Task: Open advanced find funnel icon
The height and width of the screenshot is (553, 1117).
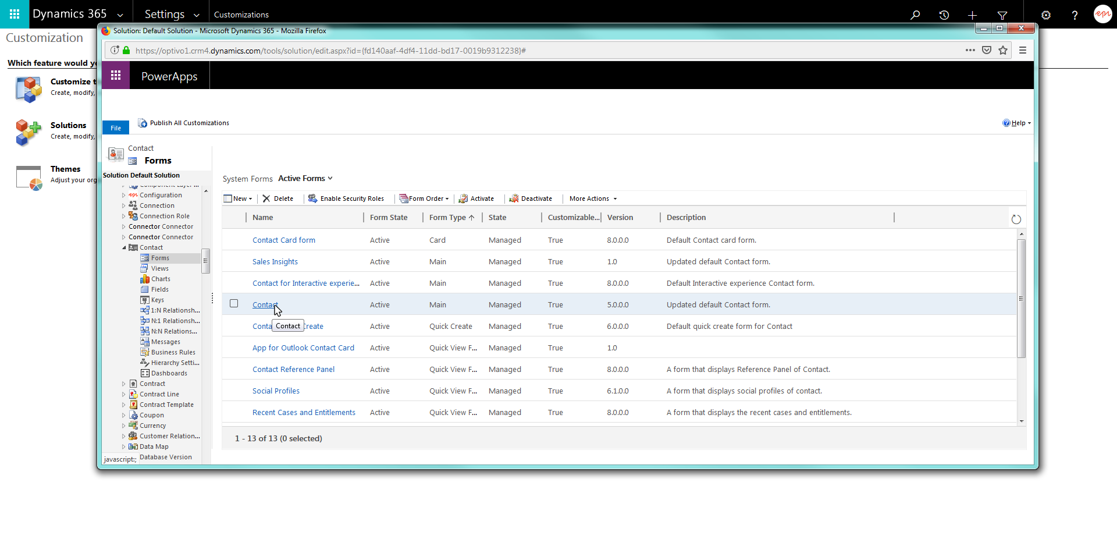Action: coord(1002,15)
